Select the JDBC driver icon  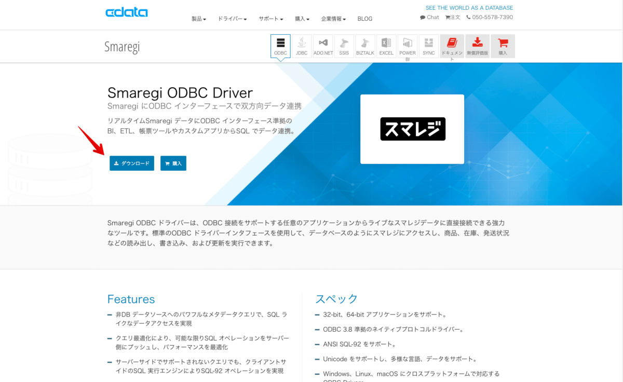[x=302, y=46]
